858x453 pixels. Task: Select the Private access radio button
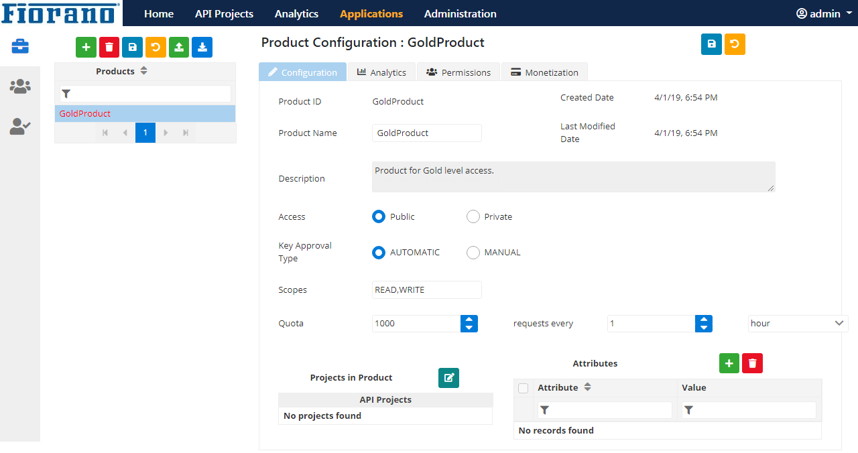473,216
